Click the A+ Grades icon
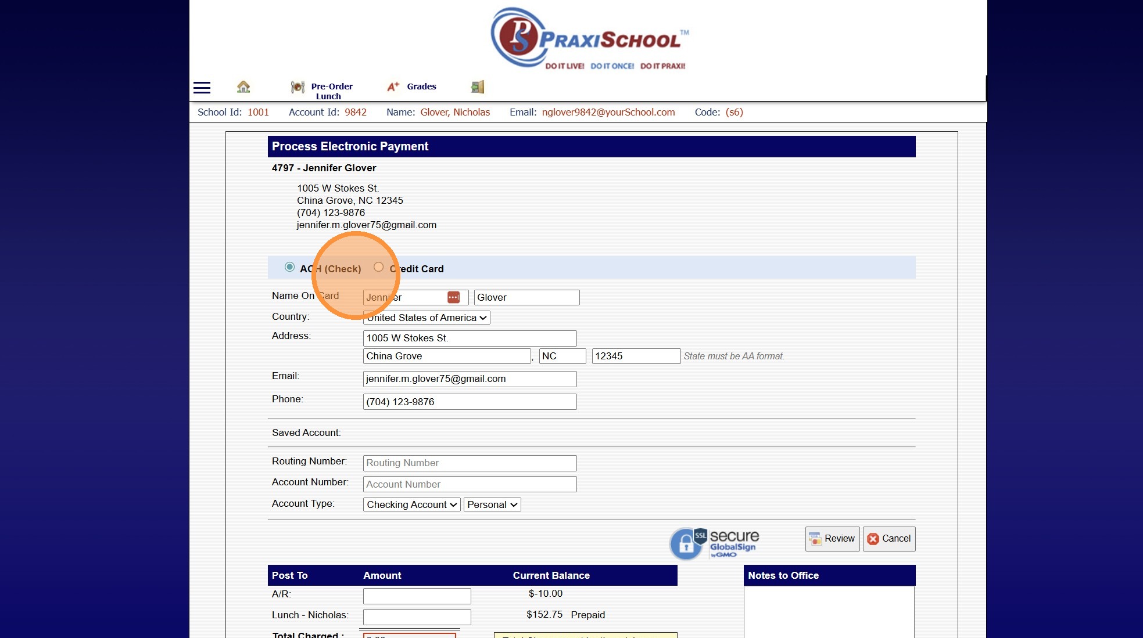The height and width of the screenshot is (638, 1143). [393, 86]
